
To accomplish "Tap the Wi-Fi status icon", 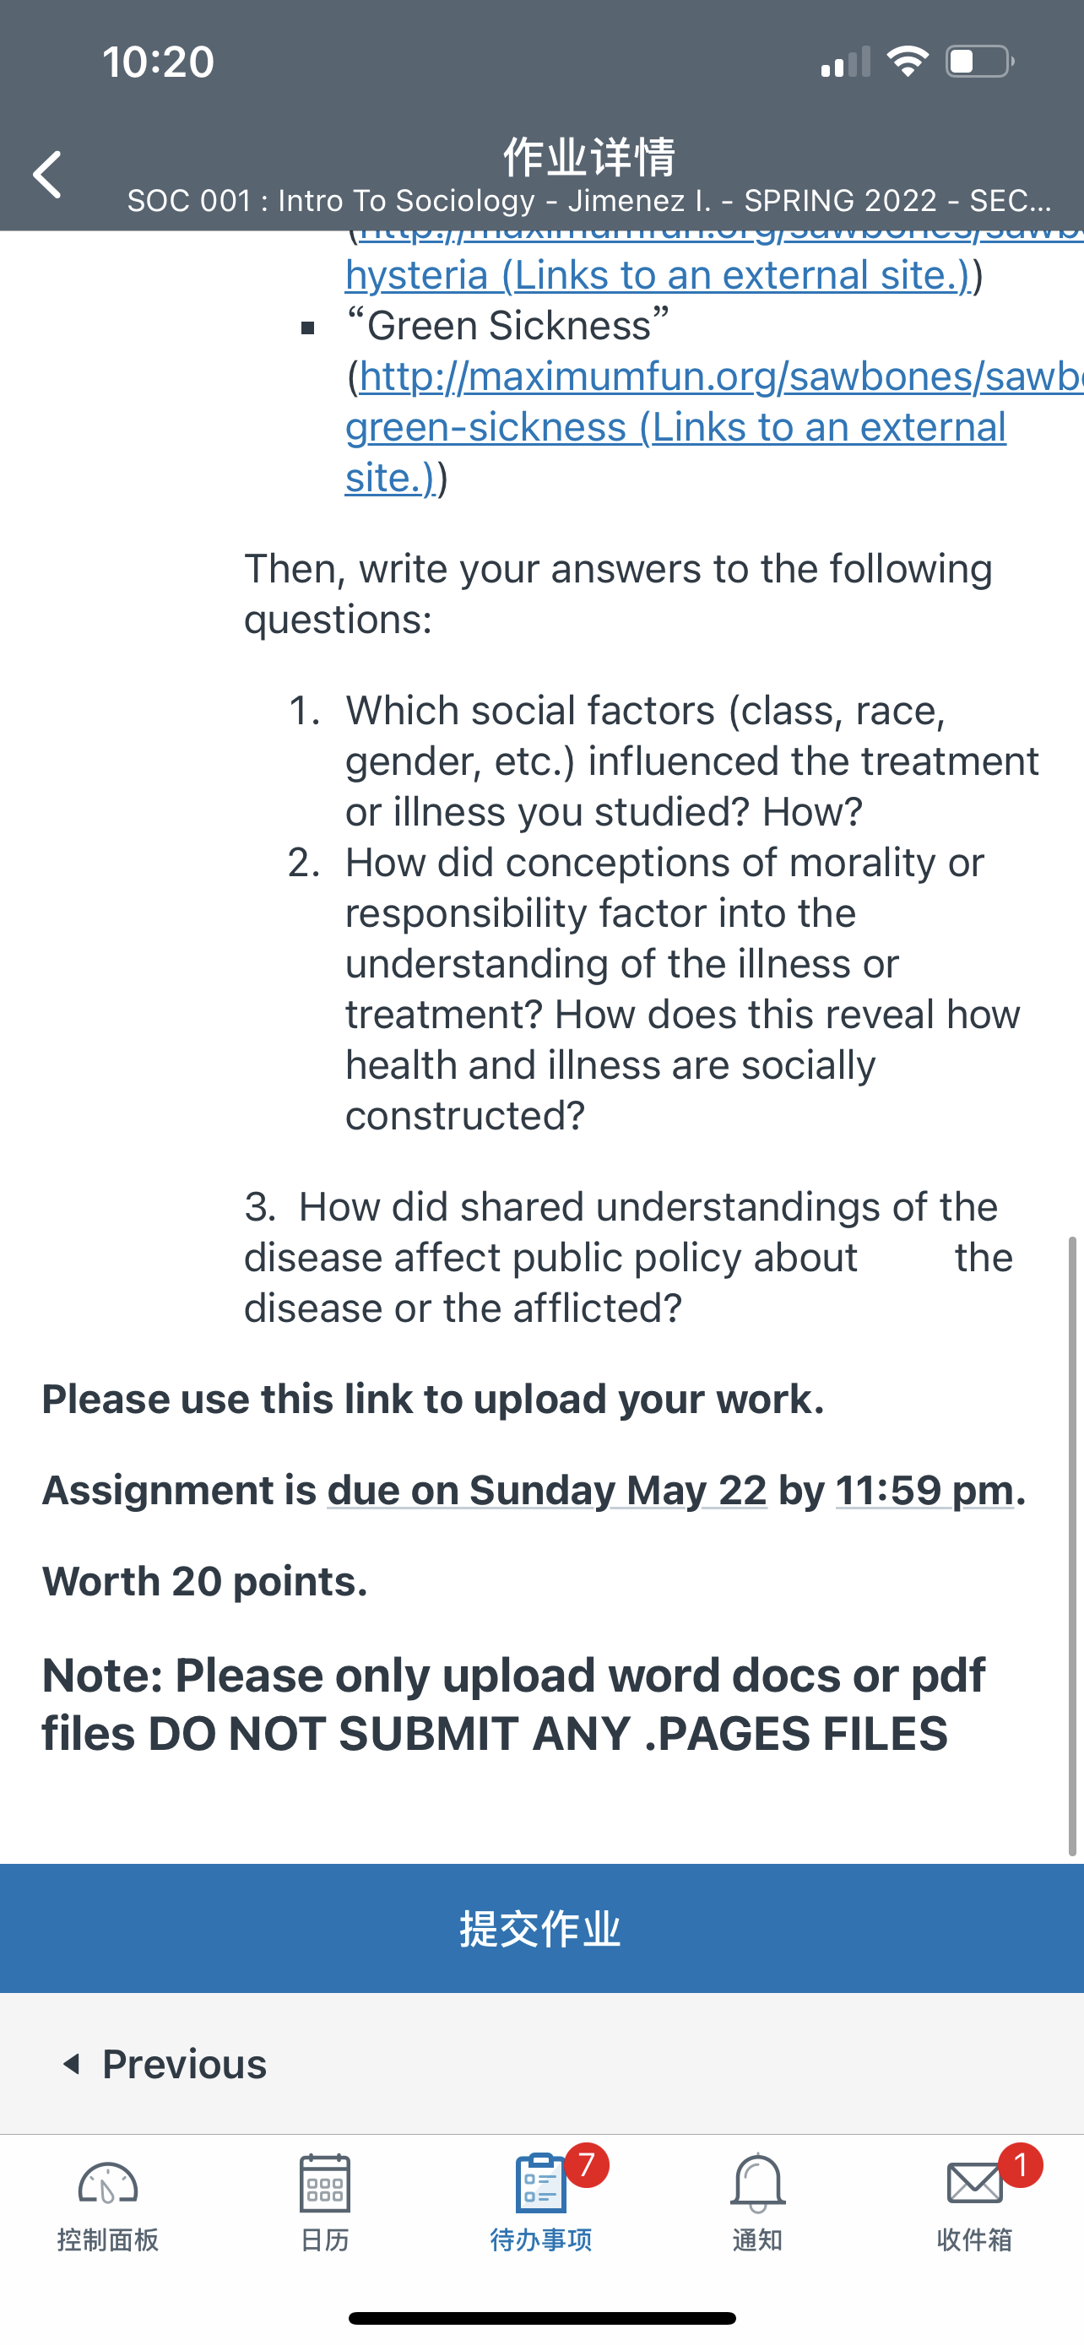I will point(908,61).
